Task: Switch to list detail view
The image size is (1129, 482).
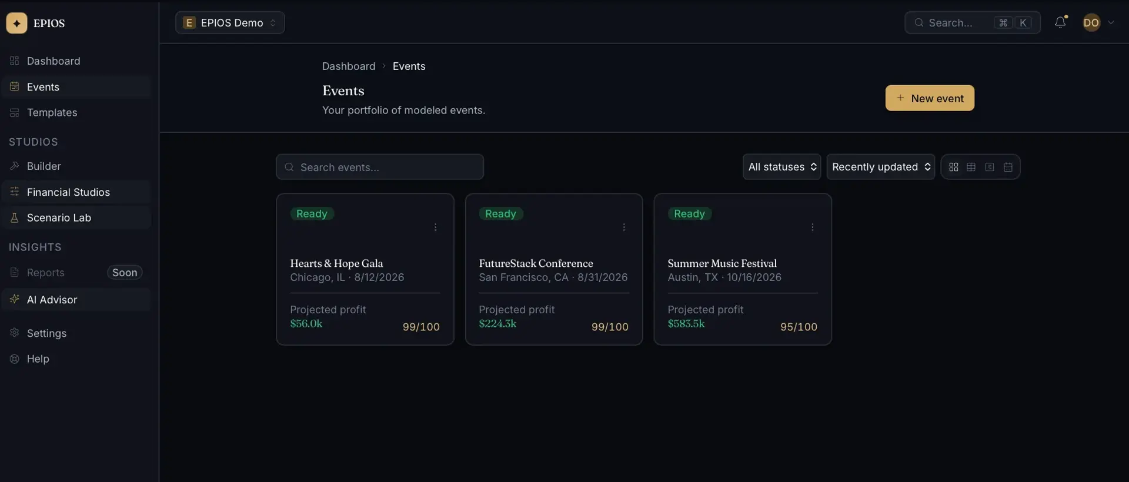Action: pyautogui.click(x=990, y=167)
